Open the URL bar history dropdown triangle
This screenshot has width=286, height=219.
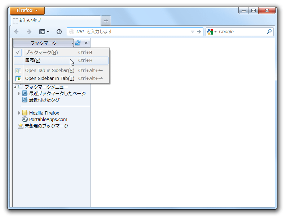tap(193, 32)
